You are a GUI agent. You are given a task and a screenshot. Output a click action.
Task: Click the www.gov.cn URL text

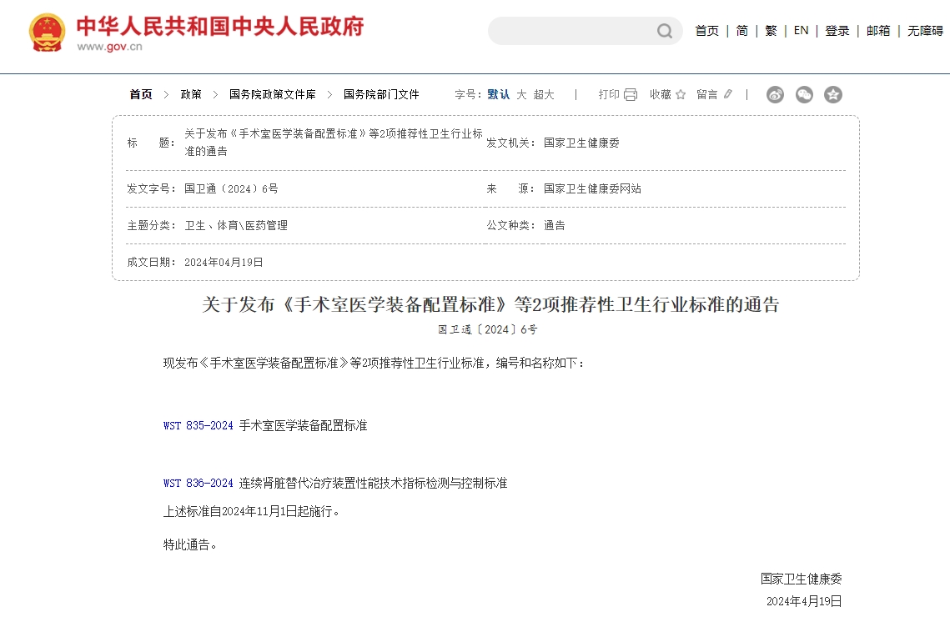click(109, 47)
